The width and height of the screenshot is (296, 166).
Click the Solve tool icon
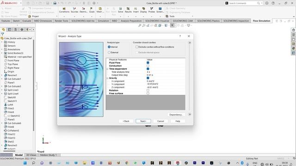[x=120, y=9]
